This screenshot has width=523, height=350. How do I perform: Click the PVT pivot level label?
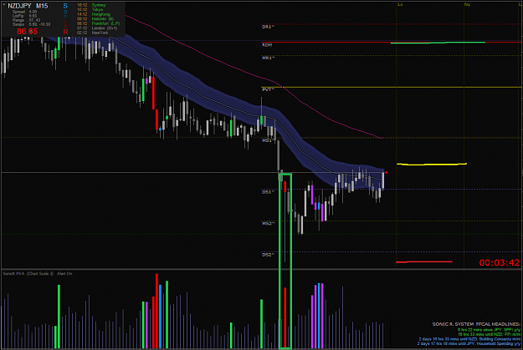pos(268,89)
